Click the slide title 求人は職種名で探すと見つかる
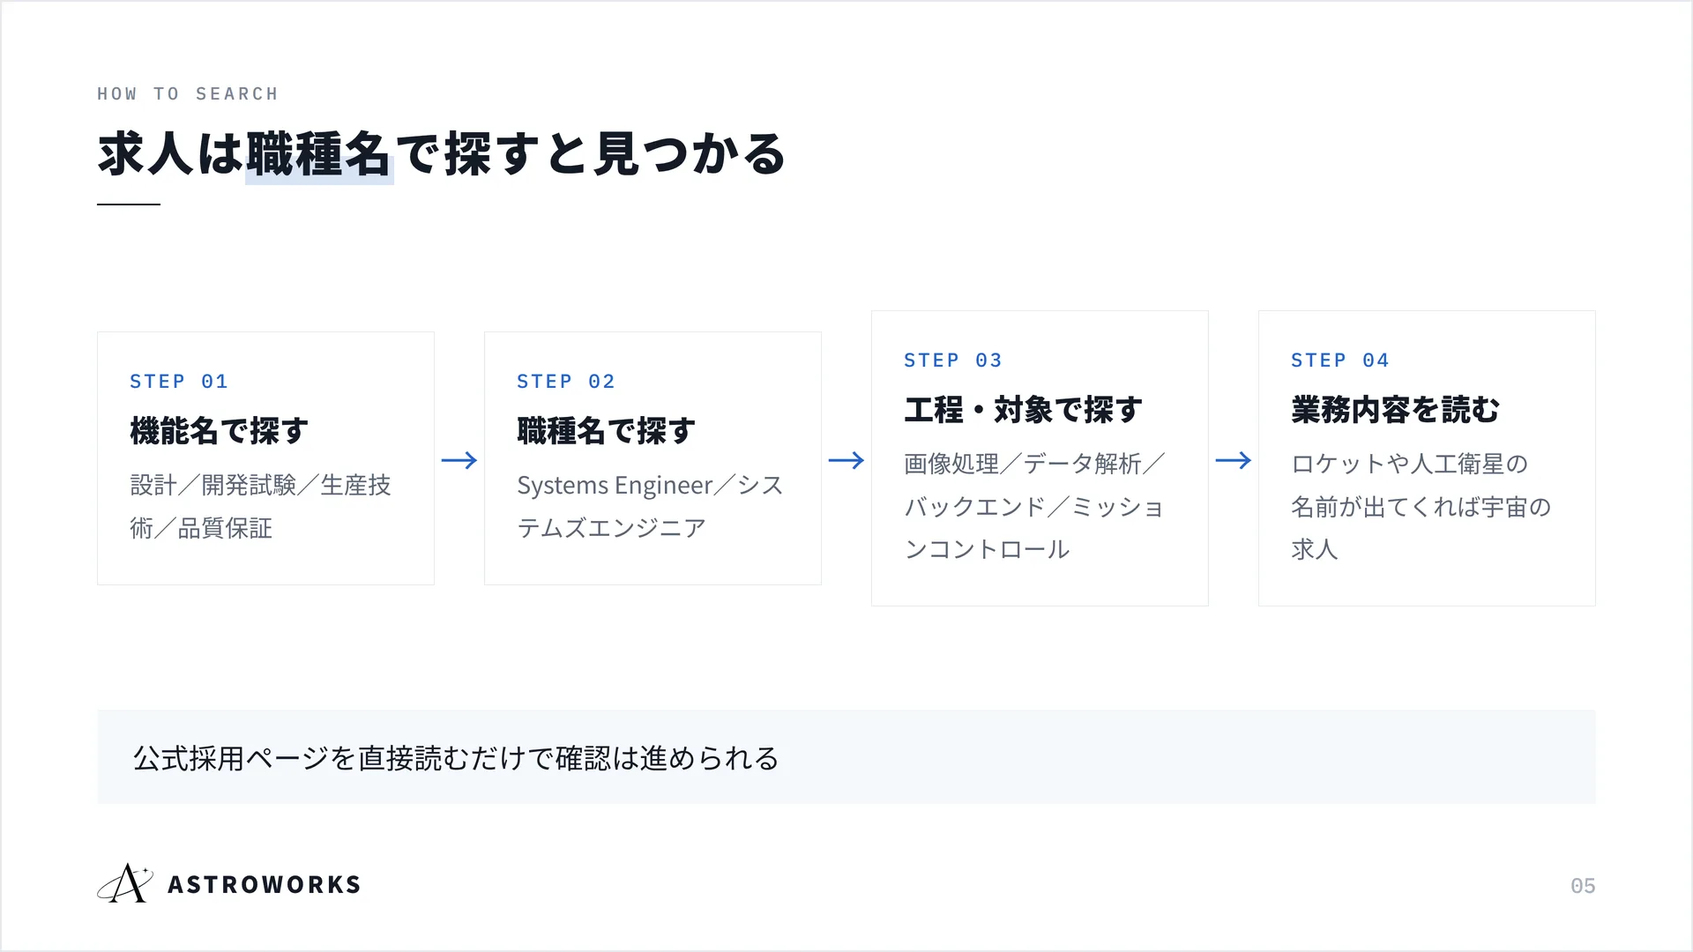The width and height of the screenshot is (1693, 952). click(441, 153)
